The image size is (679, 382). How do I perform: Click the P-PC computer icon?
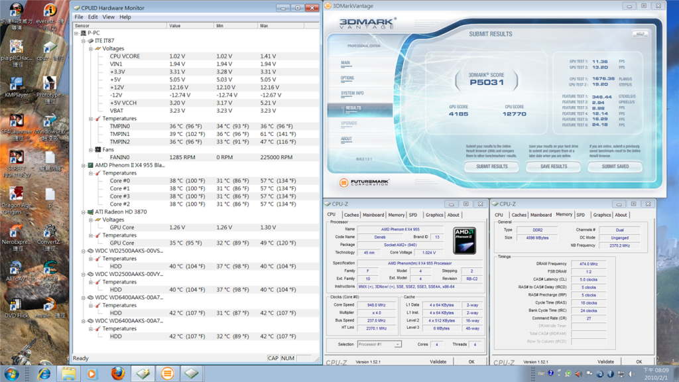click(x=83, y=33)
